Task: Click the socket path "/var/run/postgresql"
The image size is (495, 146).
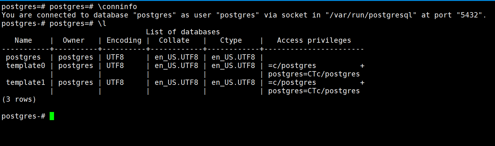Action: (371, 15)
